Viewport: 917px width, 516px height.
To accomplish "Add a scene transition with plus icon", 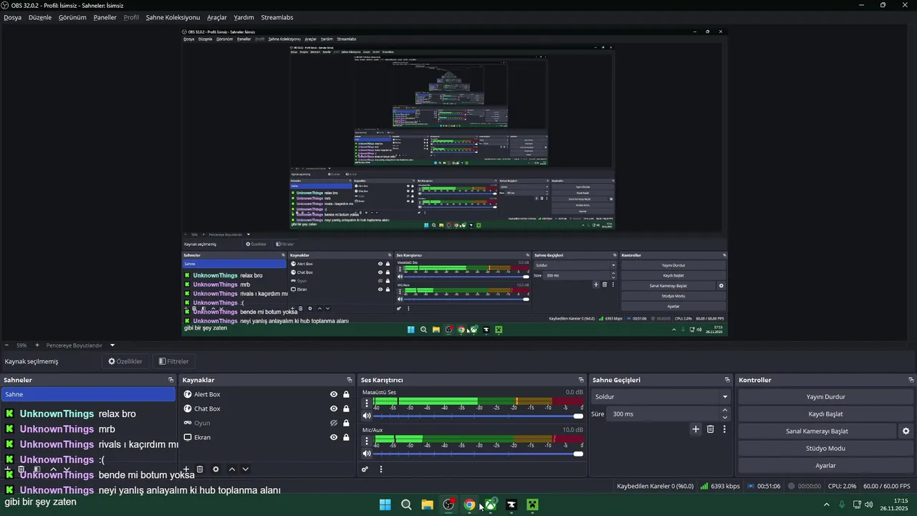I will (x=695, y=429).
